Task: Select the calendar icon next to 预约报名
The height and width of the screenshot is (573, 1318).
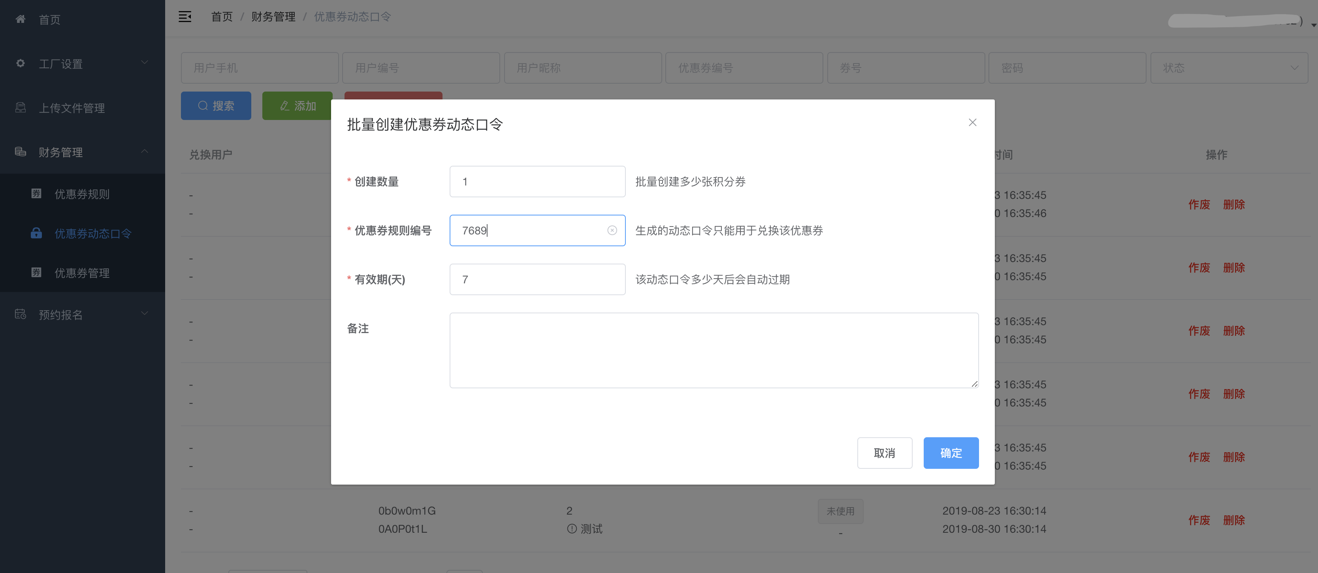Action: coord(21,315)
